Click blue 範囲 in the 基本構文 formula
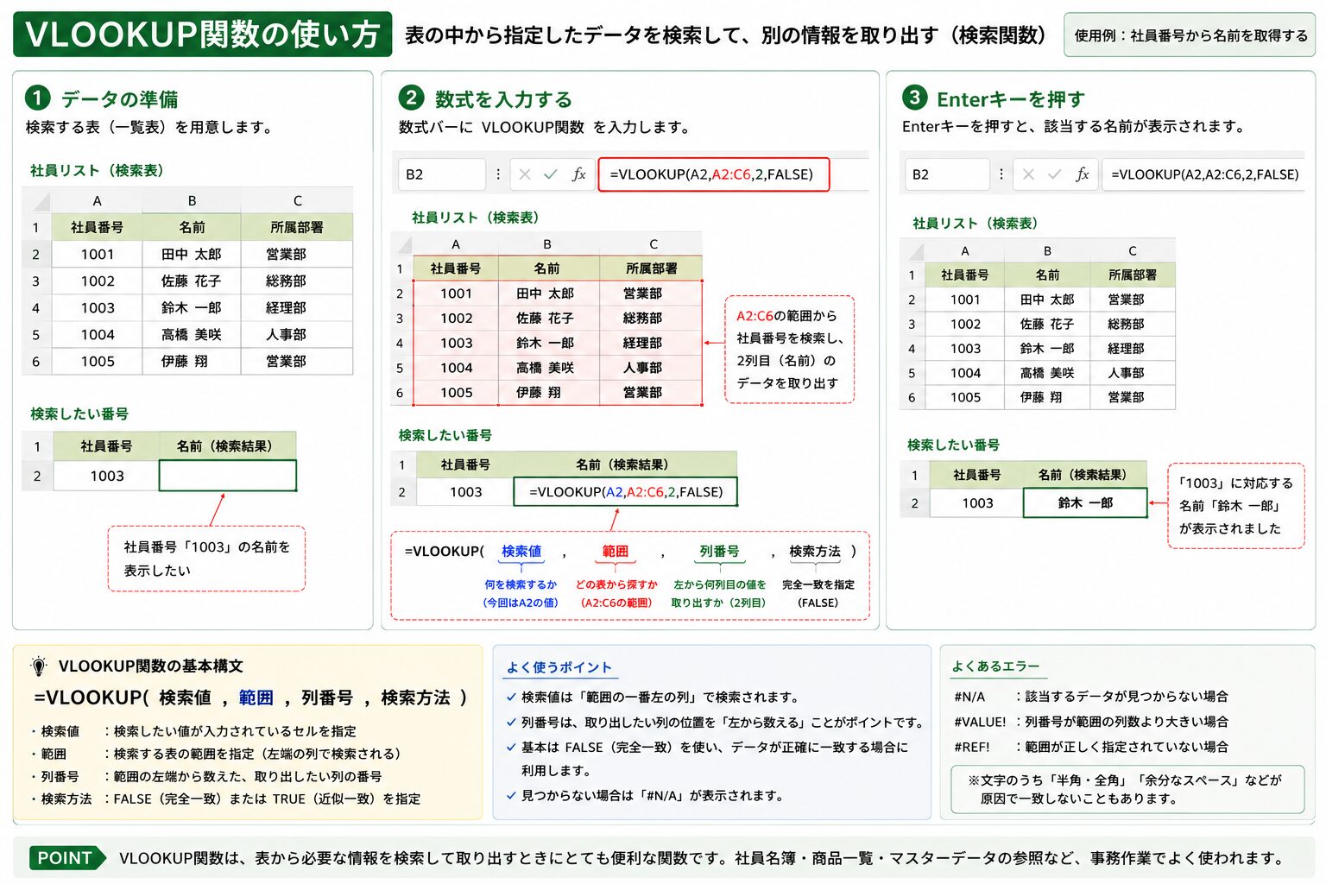The image size is (1326, 884). click(256, 698)
